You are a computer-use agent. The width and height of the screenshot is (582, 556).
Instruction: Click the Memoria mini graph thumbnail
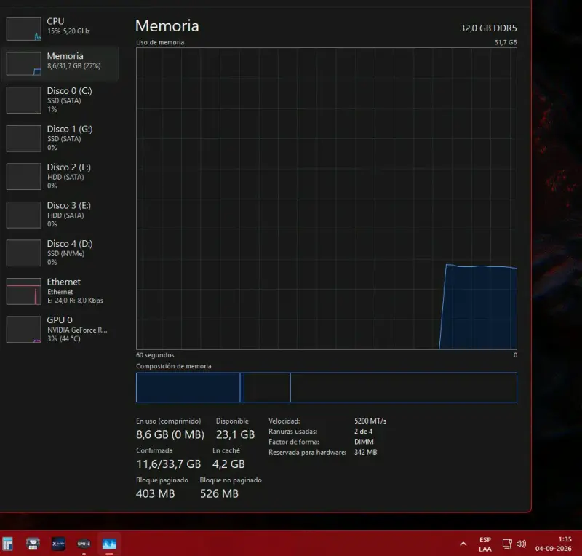coord(24,63)
